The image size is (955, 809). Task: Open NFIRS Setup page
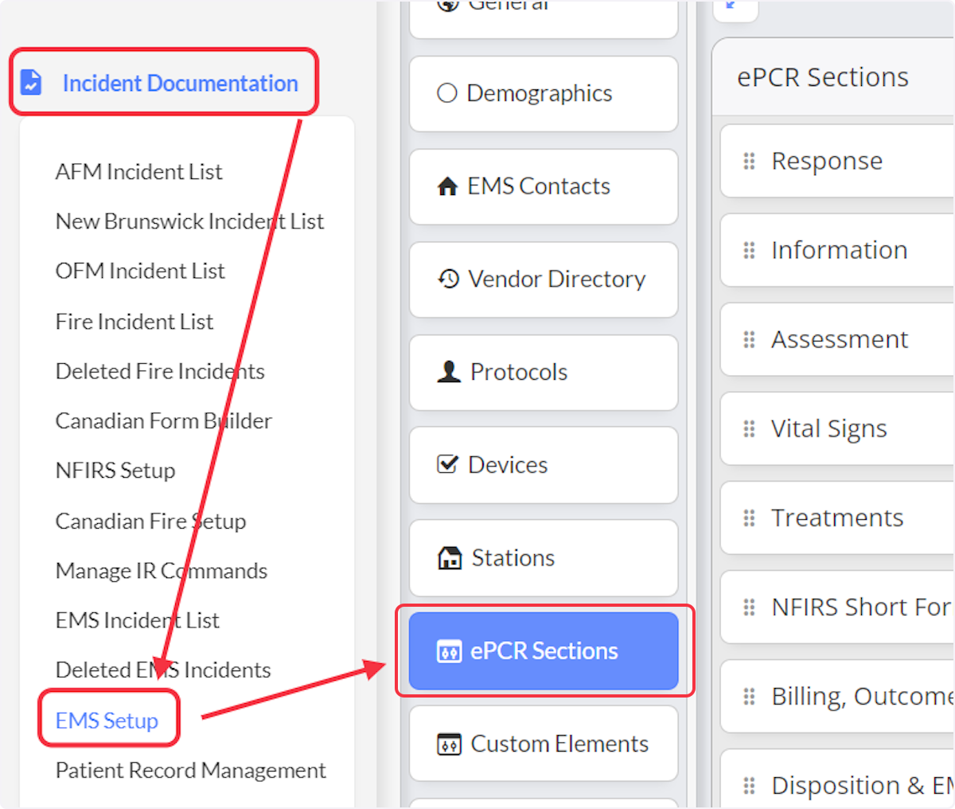click(x=115, y=471)
